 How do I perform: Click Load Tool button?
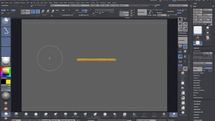[198, 10]
